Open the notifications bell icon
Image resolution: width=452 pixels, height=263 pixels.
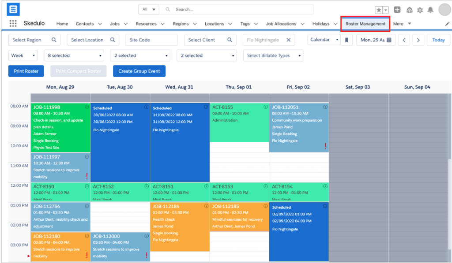(430, 10)
